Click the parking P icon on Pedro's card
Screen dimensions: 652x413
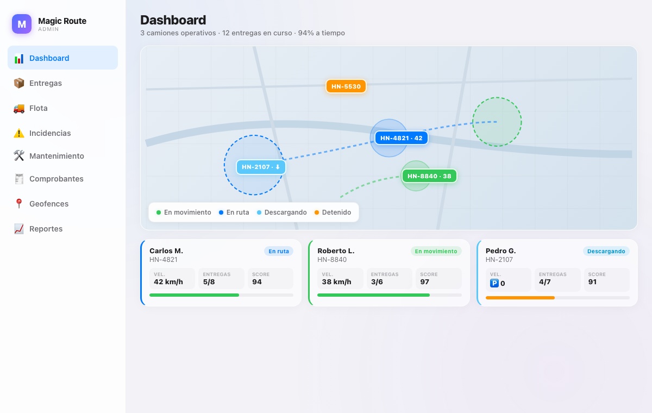(x=494, y=283)
